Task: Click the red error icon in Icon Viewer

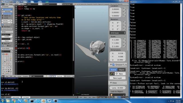Action: [x=7, y=54]
